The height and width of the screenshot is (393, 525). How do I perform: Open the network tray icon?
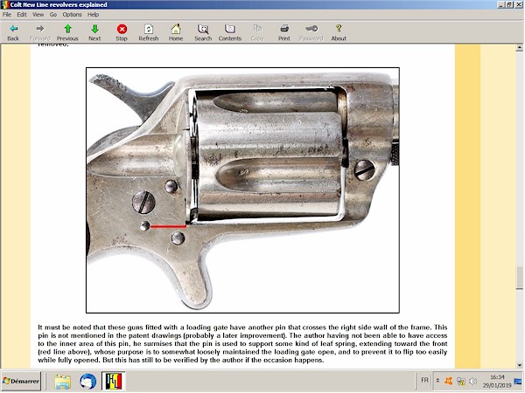(461, 381)
